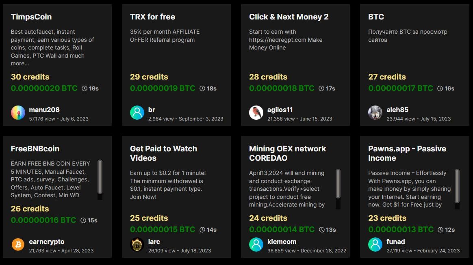Open larc's flaming coin avatar

tap(137, 245)
